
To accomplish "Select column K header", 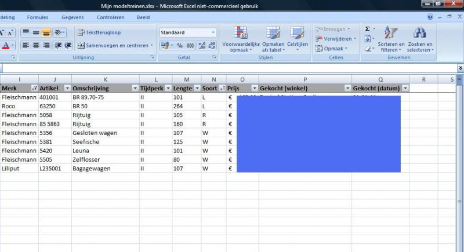I will pyautogui.click(x=106, y=79).
